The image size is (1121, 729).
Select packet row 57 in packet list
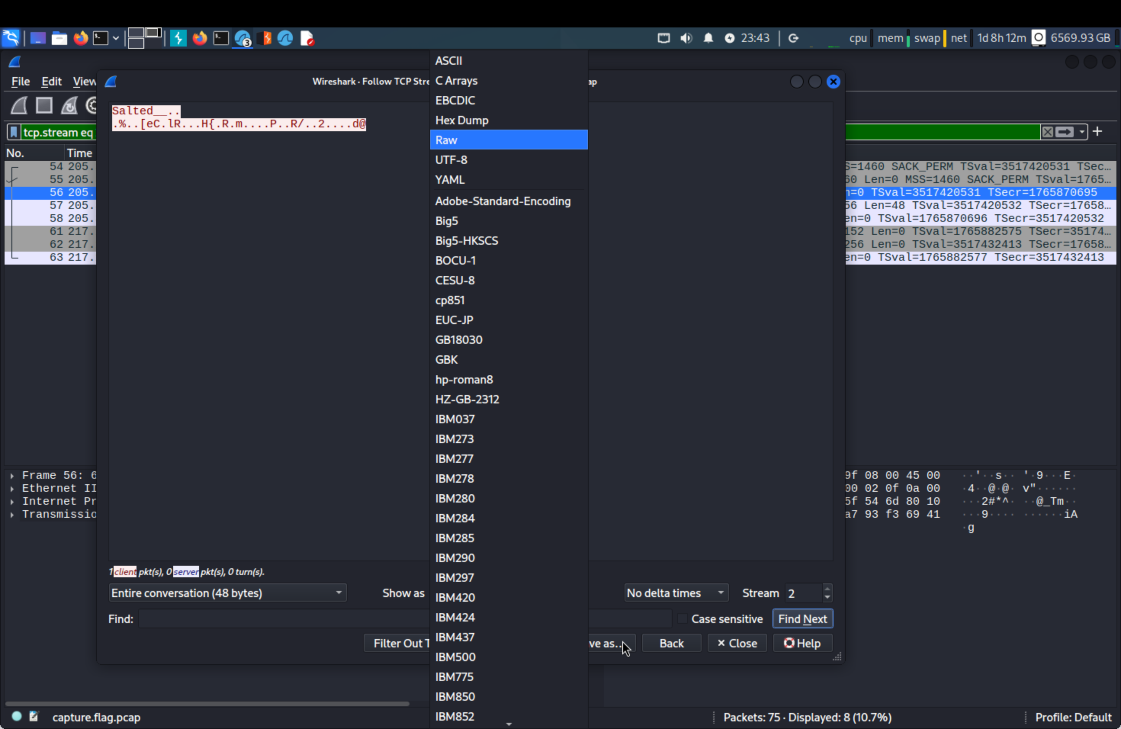tap(50, 206)
